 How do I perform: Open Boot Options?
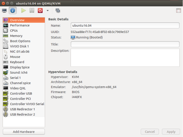click(x=24, y=41)
